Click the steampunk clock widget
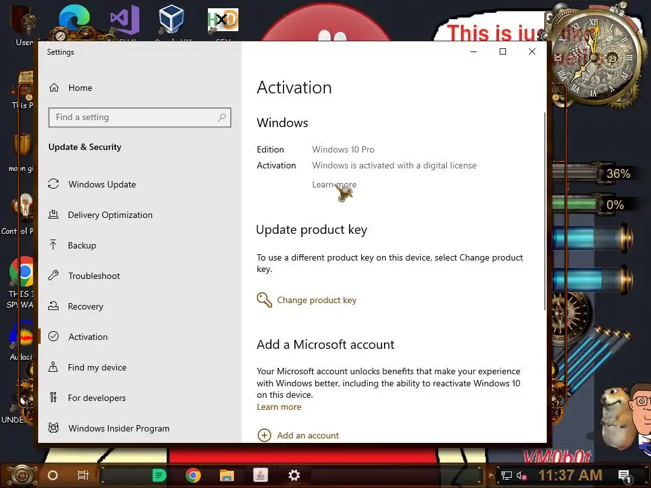 [x=594, y=56]
